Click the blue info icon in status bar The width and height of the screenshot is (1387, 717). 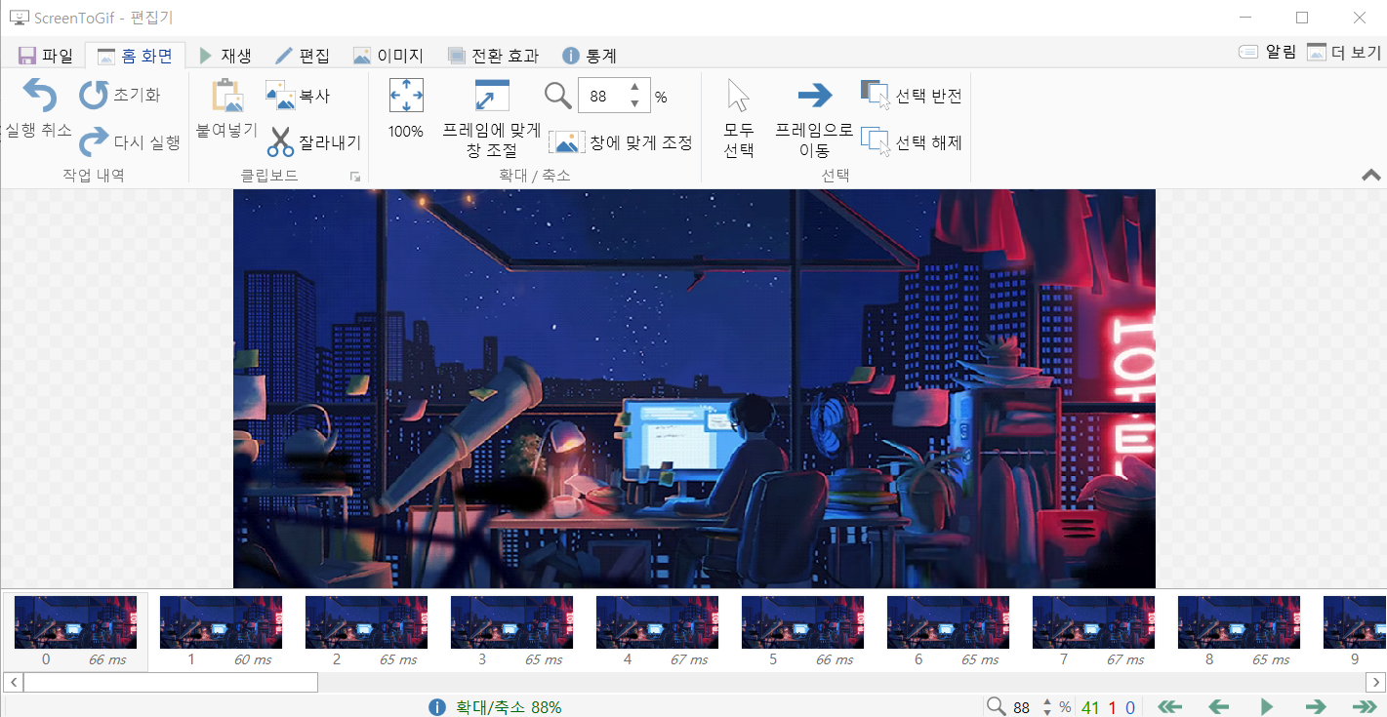(x=437, y=707)
